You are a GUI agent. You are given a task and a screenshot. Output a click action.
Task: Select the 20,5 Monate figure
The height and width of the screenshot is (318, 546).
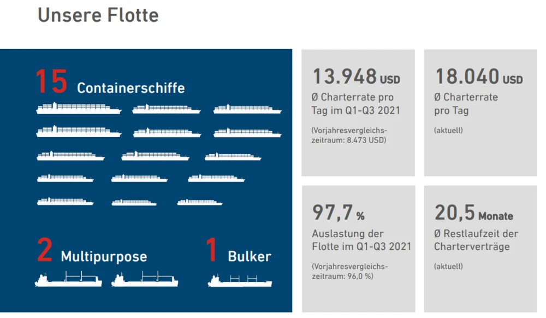pyautogui.click(x=473, y=213)
